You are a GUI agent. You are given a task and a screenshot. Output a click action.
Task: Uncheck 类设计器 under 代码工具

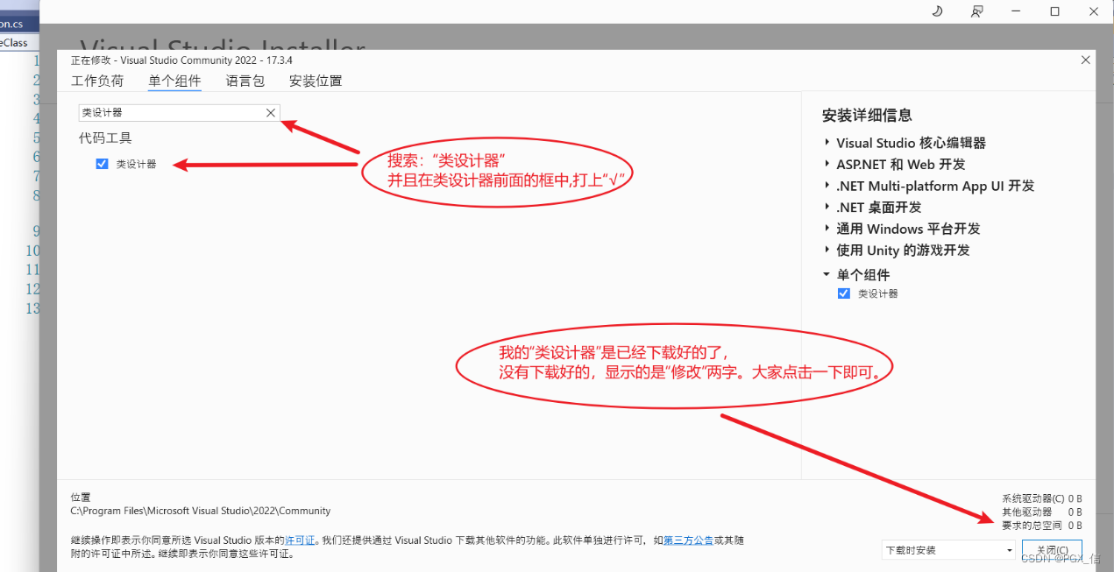tap(103, 164)
